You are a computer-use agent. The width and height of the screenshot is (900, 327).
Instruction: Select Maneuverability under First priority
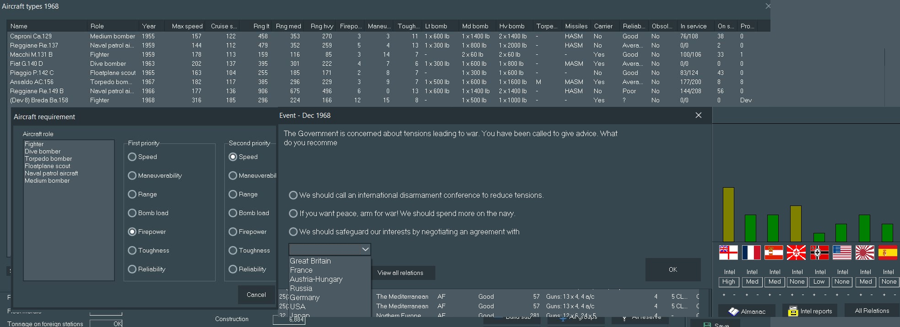coord(155,175)
